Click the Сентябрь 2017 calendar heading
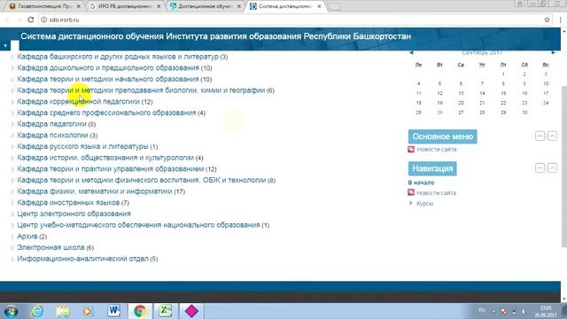567x319 pixels. tap(482, 53)
